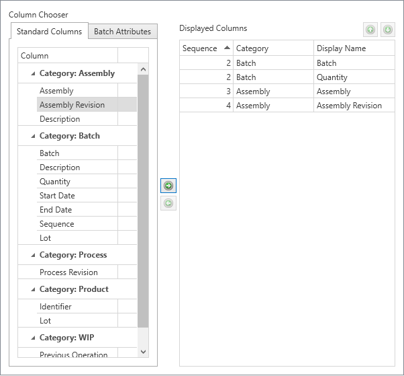Sort by the Sequence column header arrow

(x=227, y=48)
